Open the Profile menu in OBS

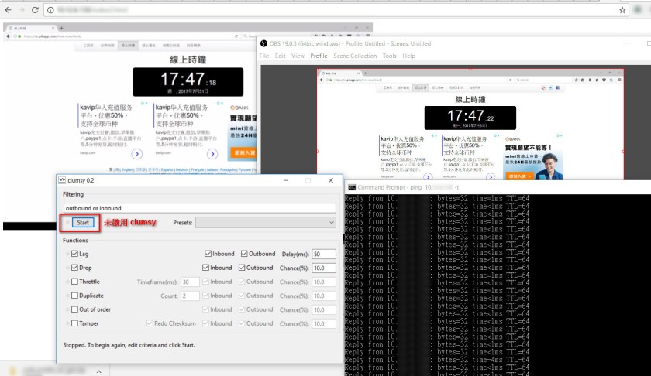coord(319,56)
